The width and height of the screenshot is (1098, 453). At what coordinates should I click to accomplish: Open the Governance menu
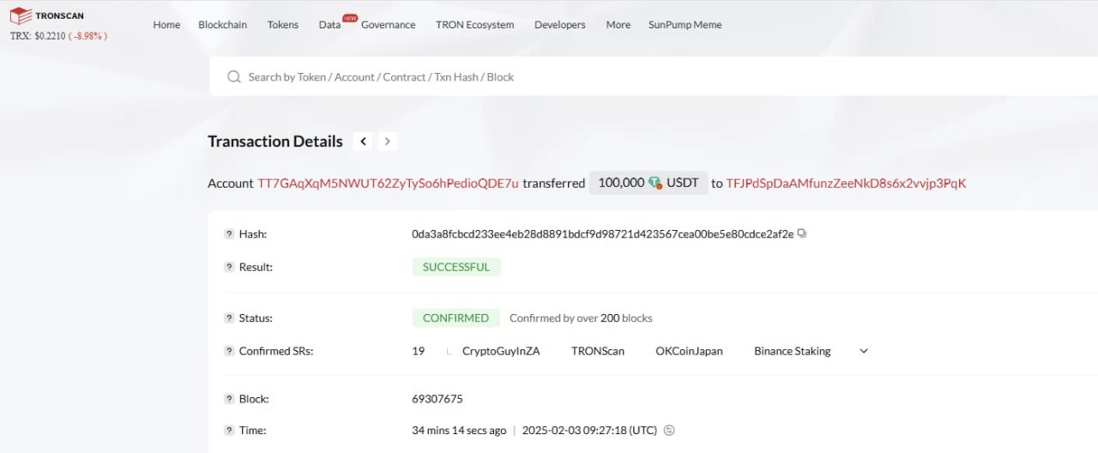(x=388, y=25)
